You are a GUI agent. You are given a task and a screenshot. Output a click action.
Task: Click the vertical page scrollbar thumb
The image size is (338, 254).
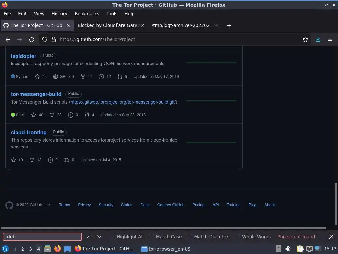pos(336,204)
